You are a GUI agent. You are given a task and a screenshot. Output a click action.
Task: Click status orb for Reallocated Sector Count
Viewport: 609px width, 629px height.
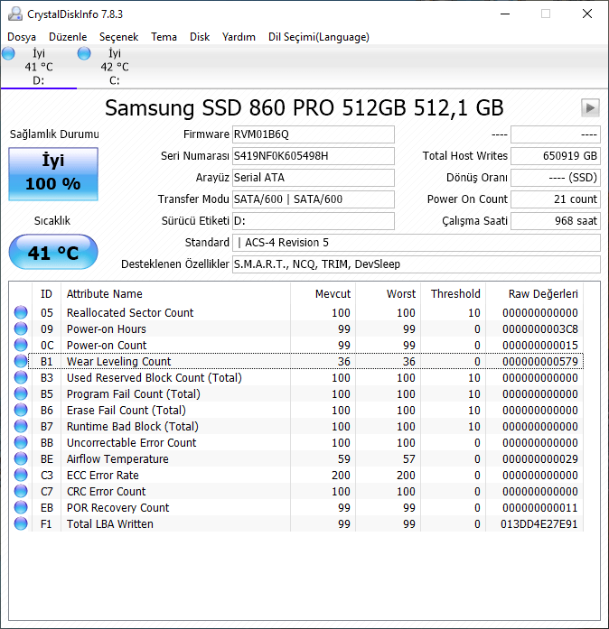point(21,312)
